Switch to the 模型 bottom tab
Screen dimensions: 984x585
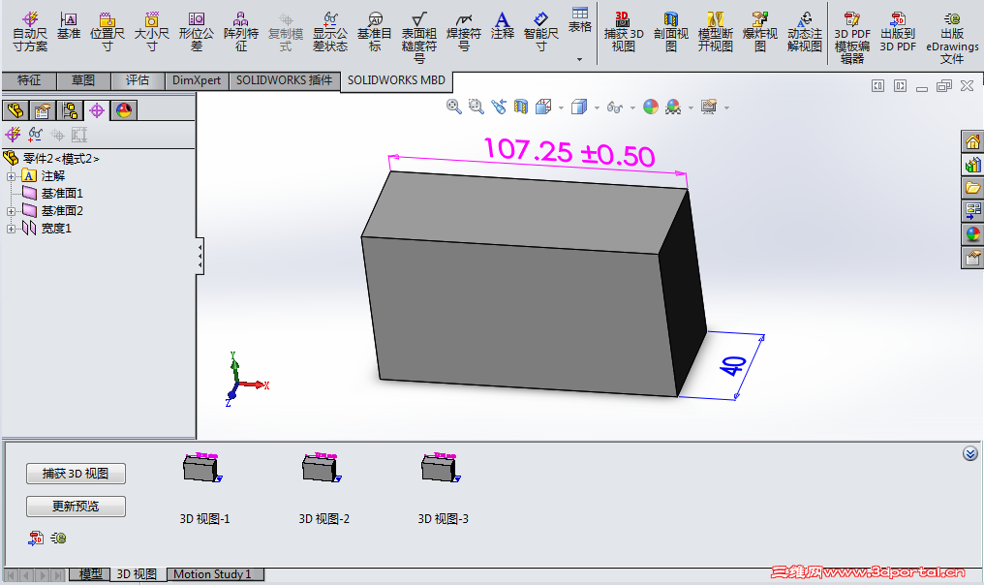tap(90, 573)
